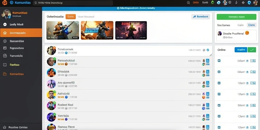The width and height of the screenshot is (260, 130).
Task: Switch to the Daia tab in right panel
Action: pyautogui.click(x=252, y=25)
